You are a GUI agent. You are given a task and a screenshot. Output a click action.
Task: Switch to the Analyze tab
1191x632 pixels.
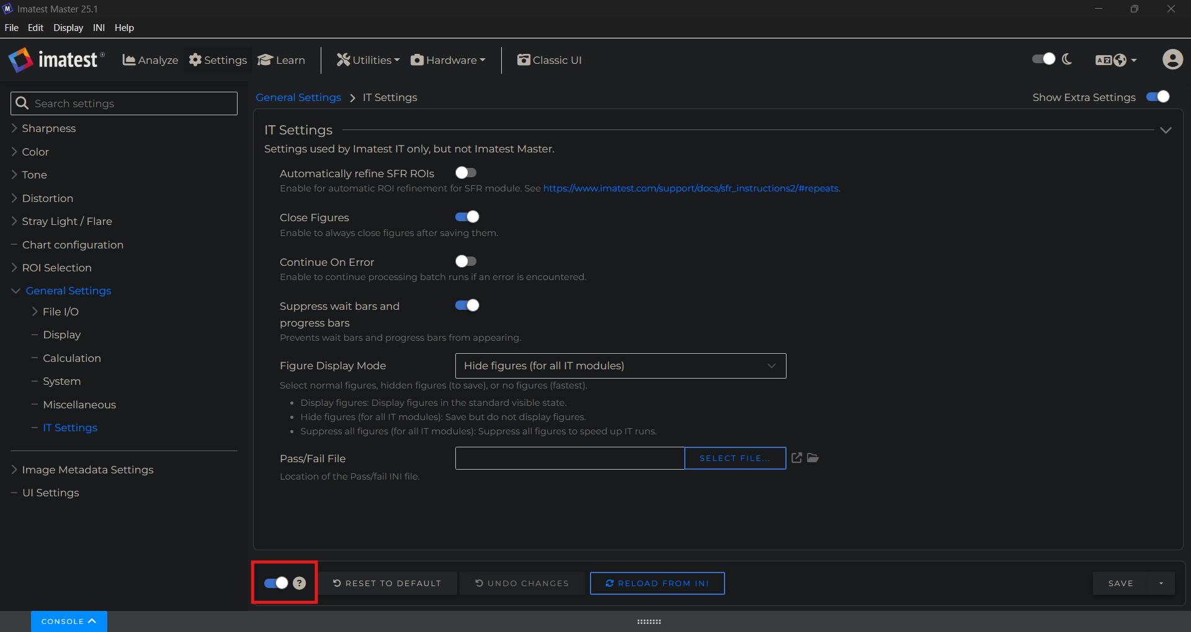tap(150, 60)
